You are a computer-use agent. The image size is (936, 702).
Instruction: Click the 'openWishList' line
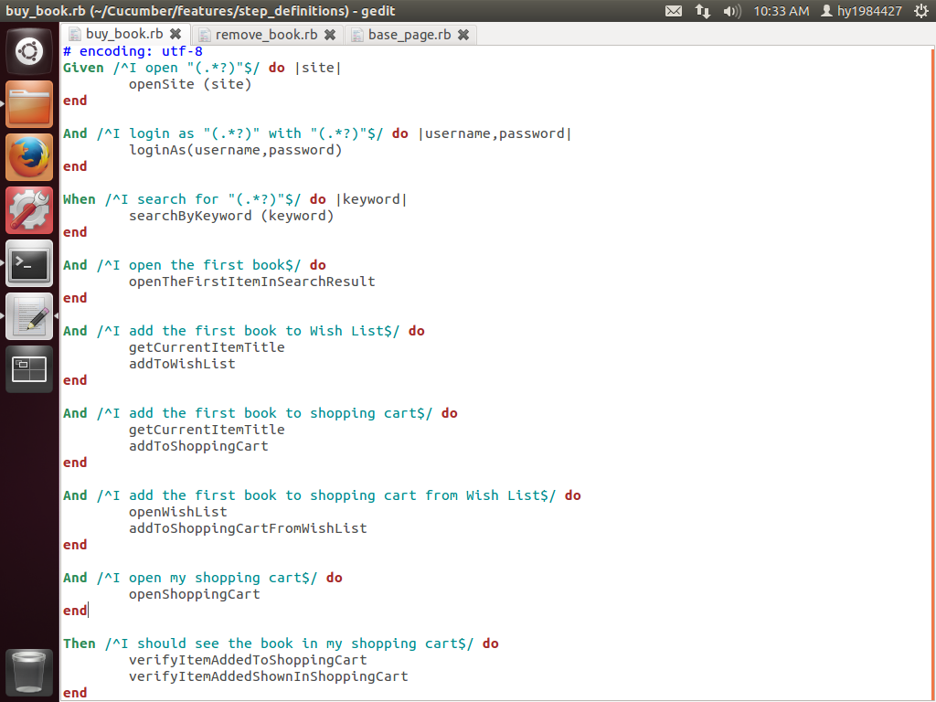point(178,512)
